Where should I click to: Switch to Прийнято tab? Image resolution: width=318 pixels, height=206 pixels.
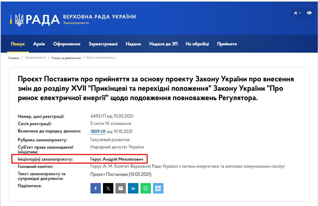227,44
